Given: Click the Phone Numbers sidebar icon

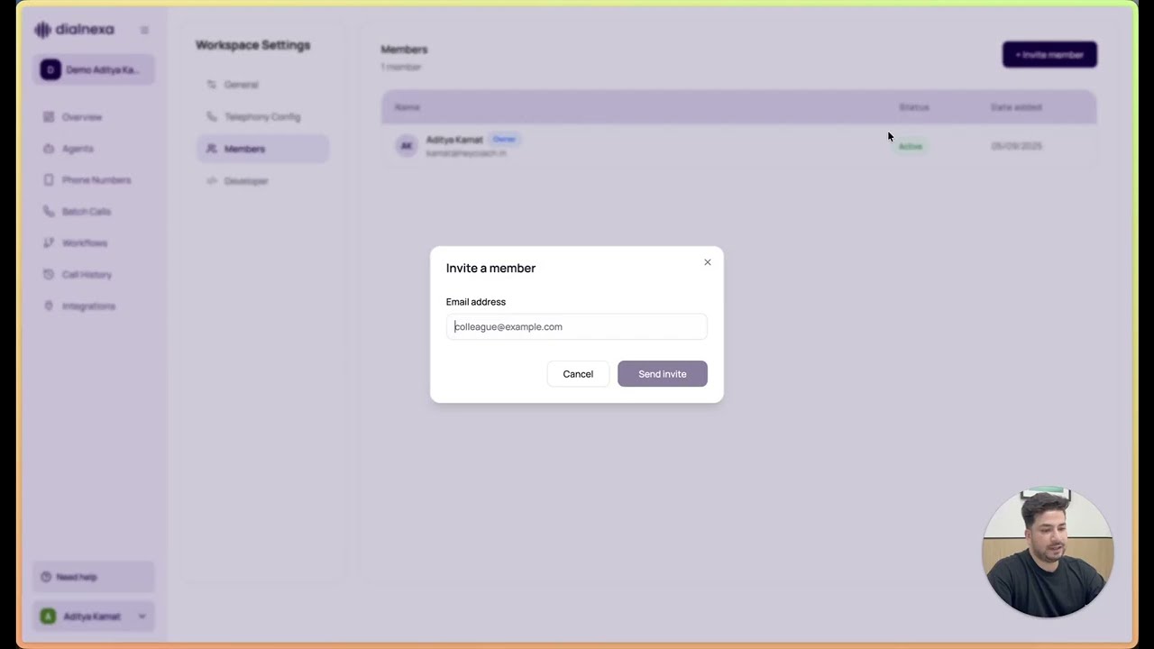Looking at the screenshot, I should pos(49,180).
